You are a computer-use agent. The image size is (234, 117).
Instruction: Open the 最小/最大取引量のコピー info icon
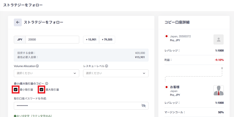pos(47,83)
